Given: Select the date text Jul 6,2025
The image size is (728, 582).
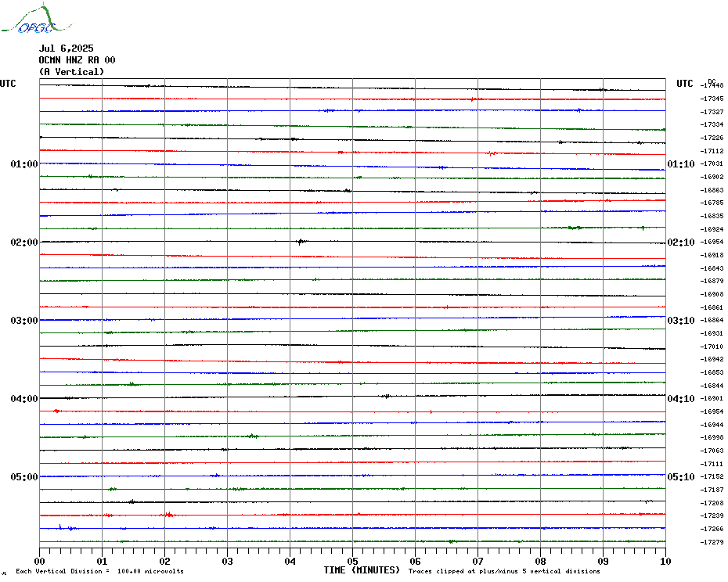Looking at the screenshot, I should [67, 48].
